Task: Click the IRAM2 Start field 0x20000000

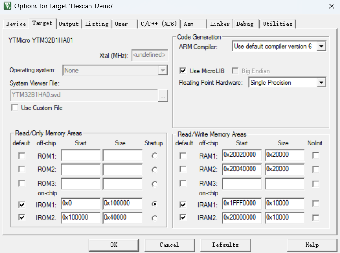Action: pos(242,218)
